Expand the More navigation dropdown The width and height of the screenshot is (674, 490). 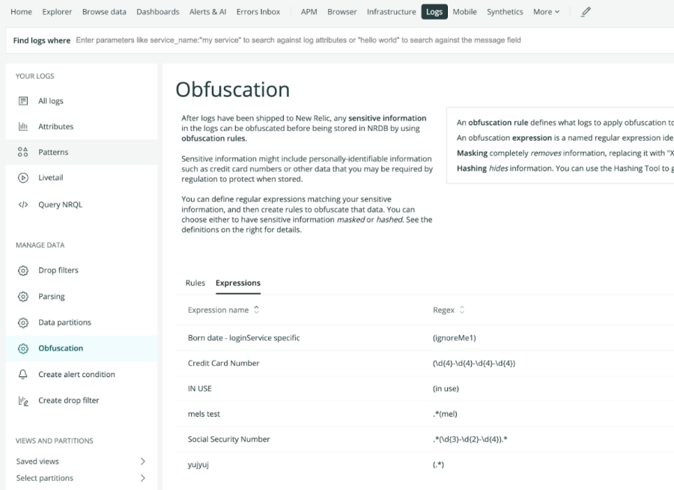547,11
